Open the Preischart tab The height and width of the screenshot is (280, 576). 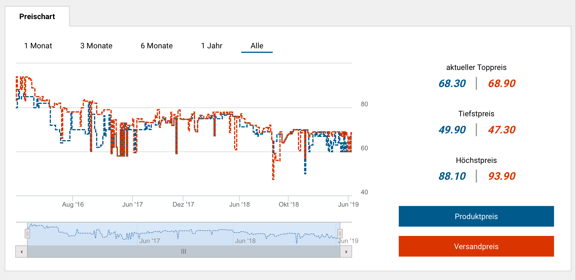click(37, 17)
